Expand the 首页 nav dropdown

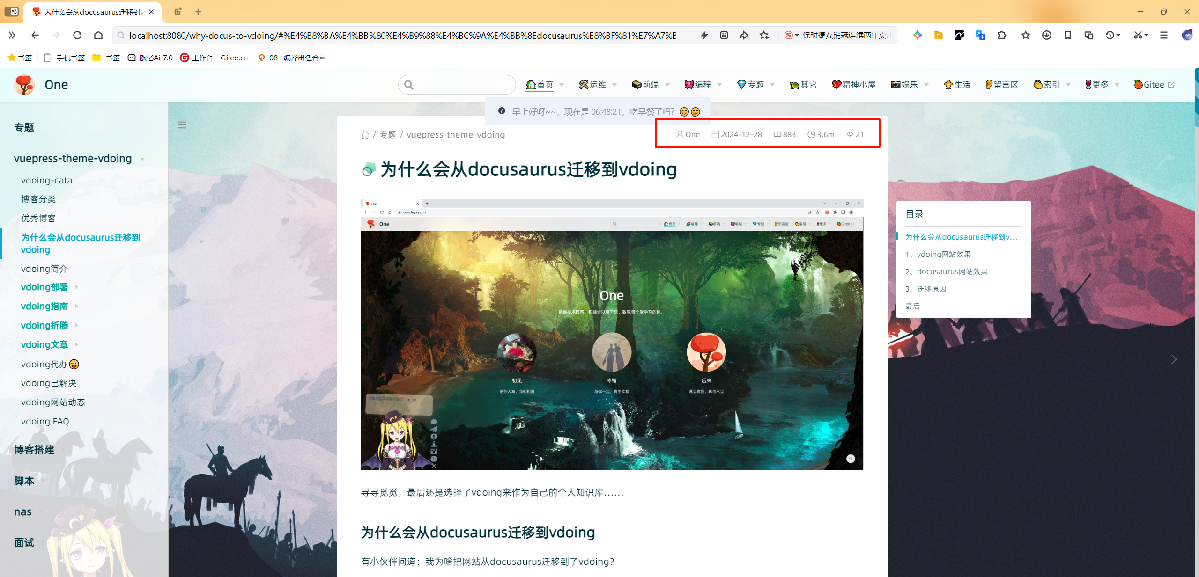(562, 85)
